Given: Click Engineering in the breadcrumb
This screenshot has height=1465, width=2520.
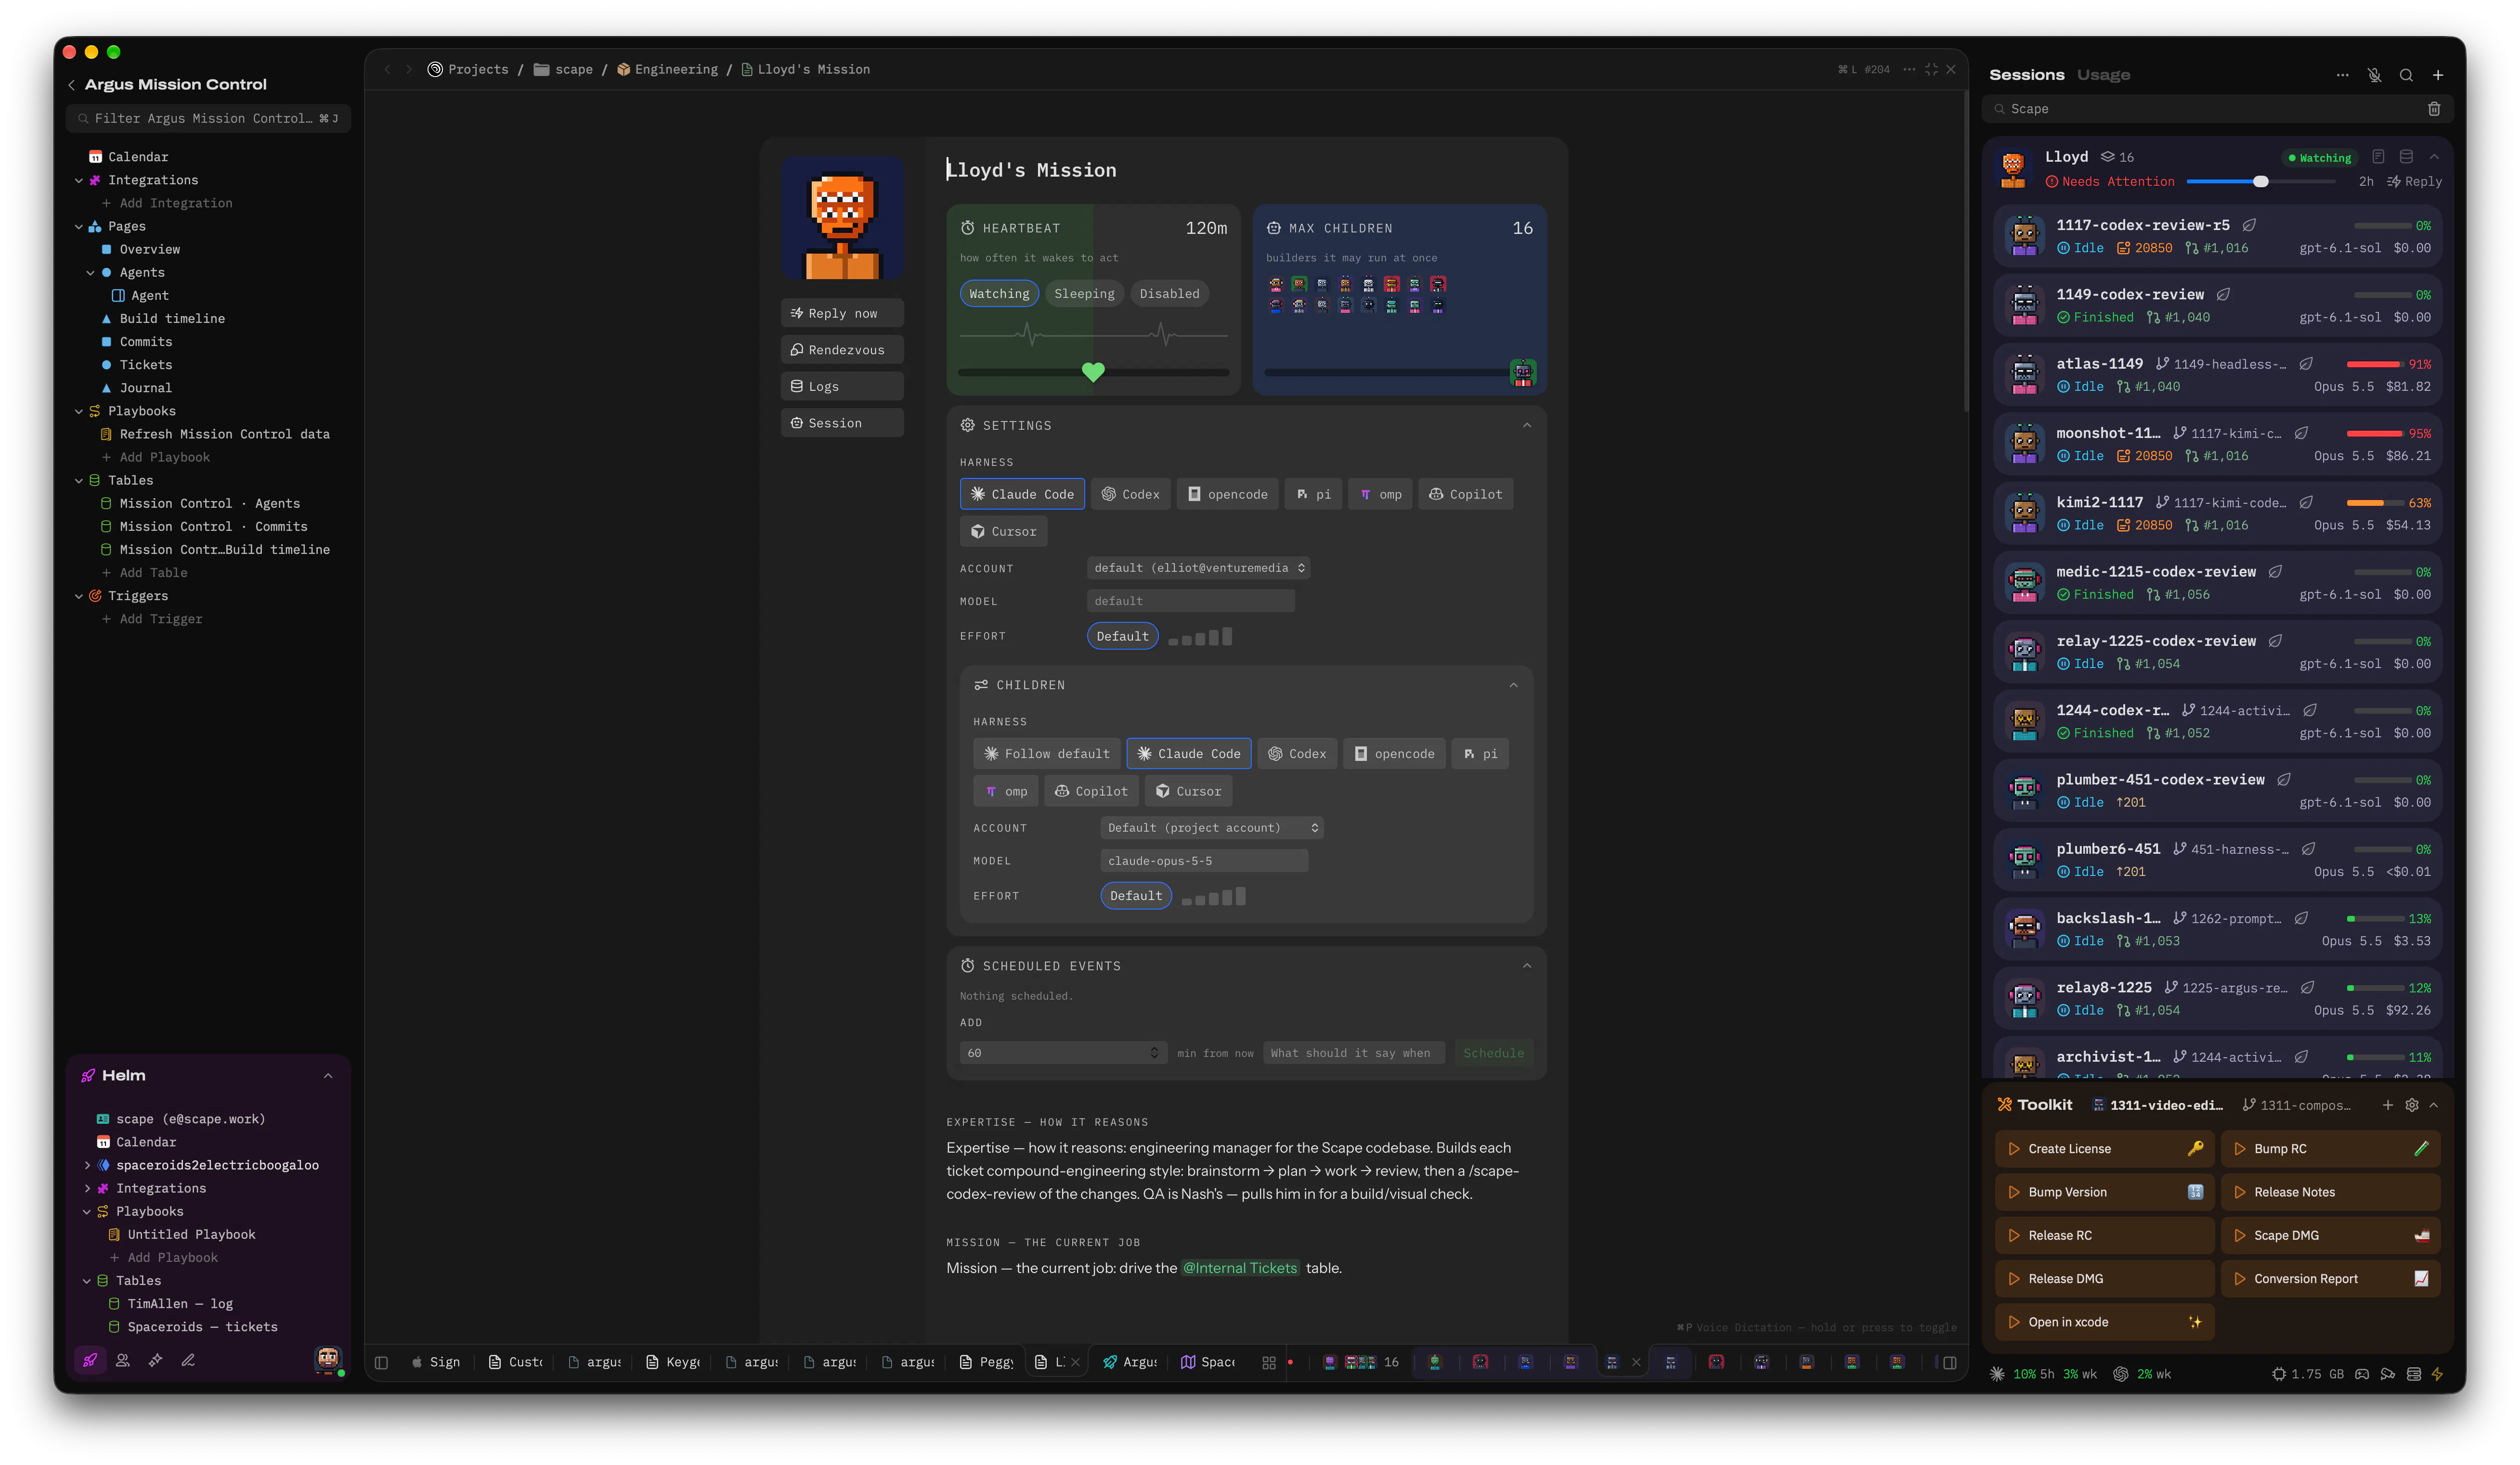Looking at the screenshot, I should (x=676, y=70).
